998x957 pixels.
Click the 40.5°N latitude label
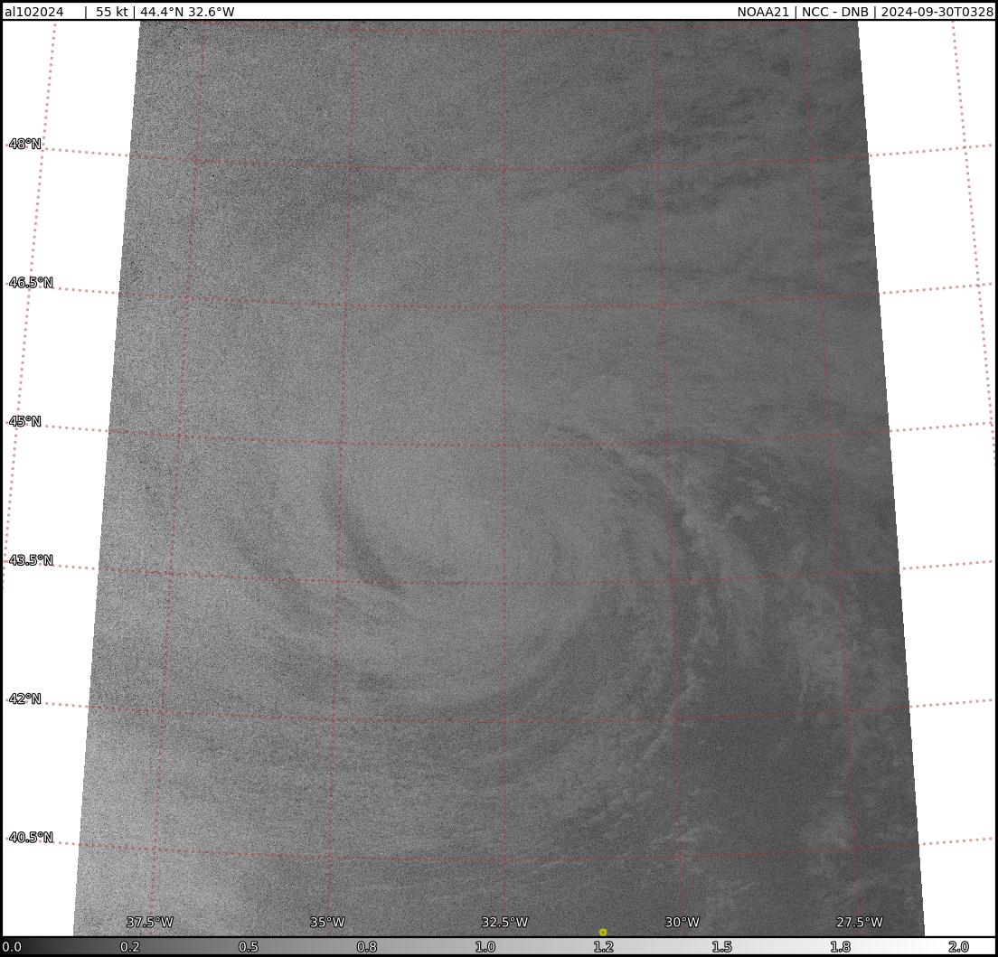[31, 838]
